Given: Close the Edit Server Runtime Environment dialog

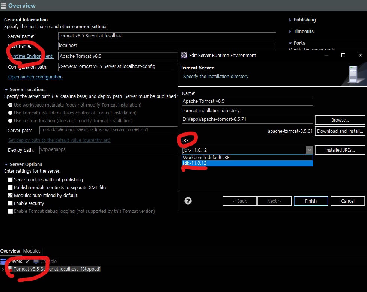Looking at the screenshot, I should tap(361, 55).
